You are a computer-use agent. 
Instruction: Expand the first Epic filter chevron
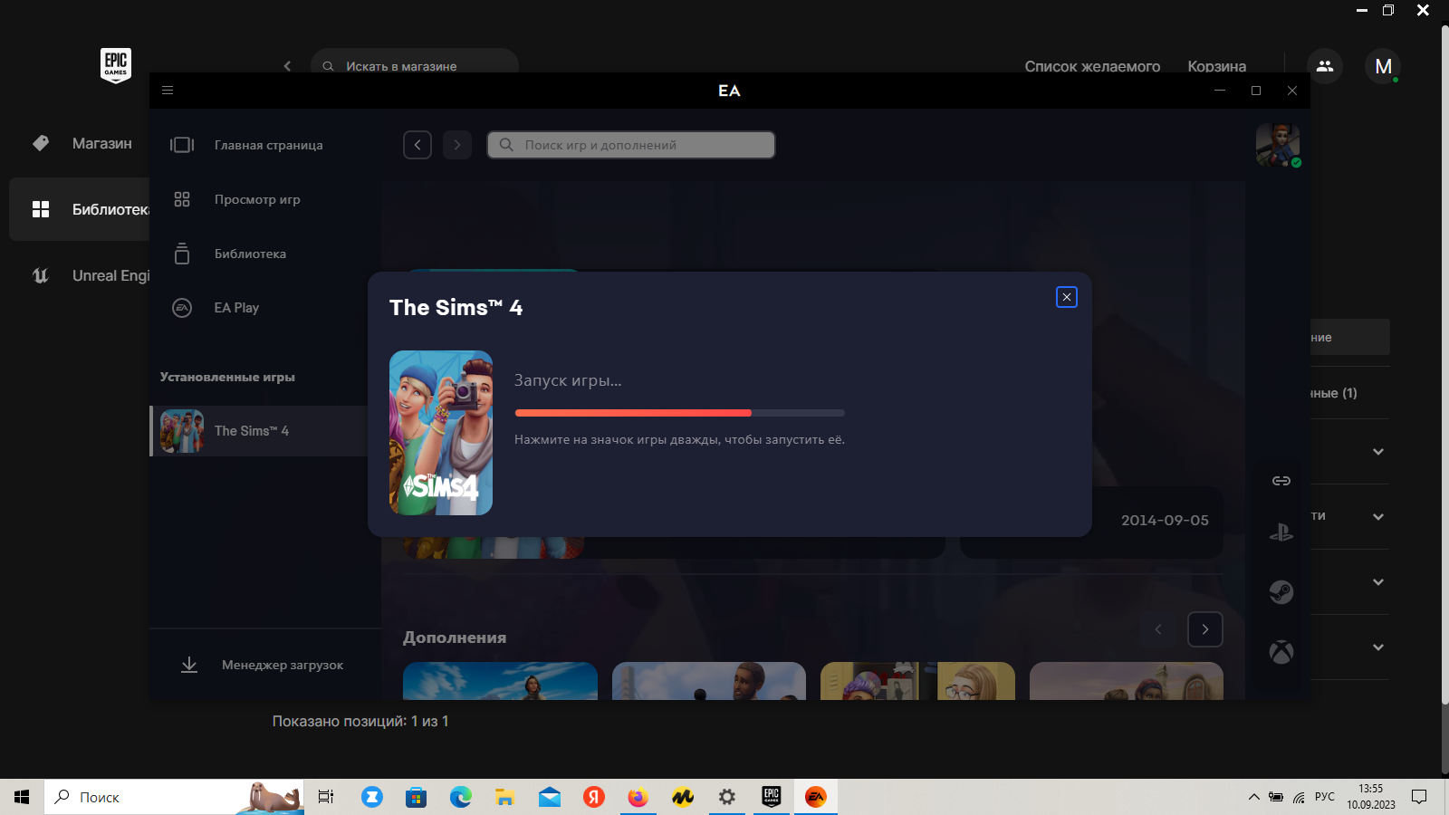[1377, 452]
